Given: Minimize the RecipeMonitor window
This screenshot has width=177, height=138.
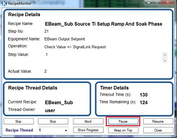Looking at the screenshot, I should click(x=149, y=3).
